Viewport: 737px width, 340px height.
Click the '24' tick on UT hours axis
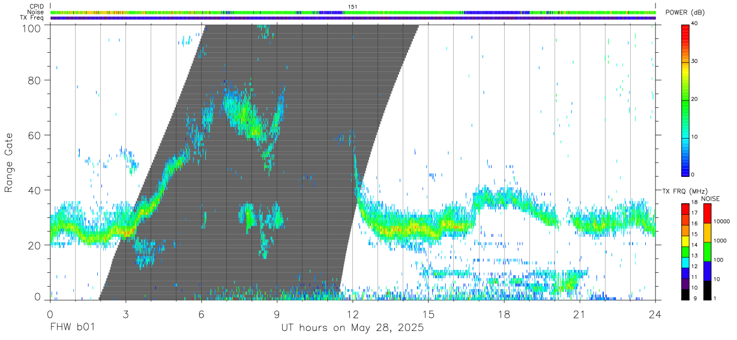[655, 314]
